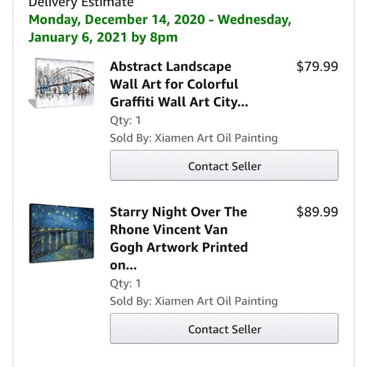Click the Delivery Estimate heading
367x367 pixels.
coord(81,3)
